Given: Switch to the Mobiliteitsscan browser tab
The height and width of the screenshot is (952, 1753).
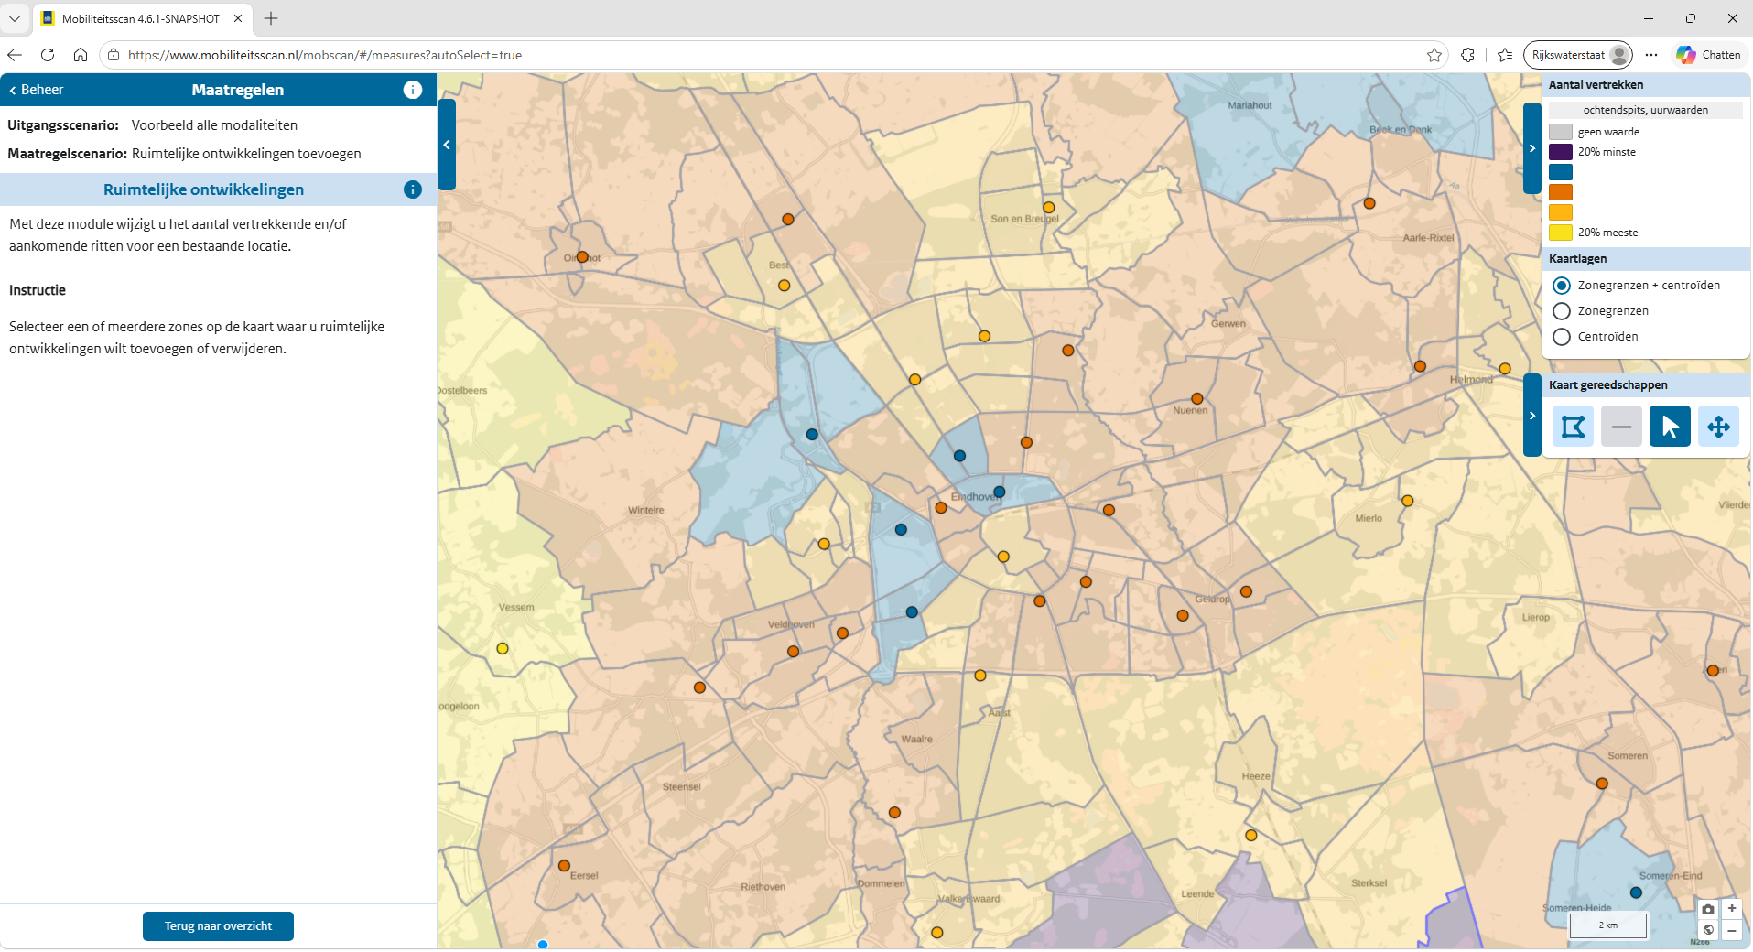Looking at the screenshot, I should pos(143,18).
